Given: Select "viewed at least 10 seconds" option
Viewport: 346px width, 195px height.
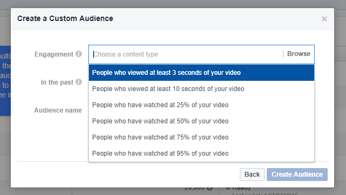Looking at the screenshot, I should click(x=202, y=89).
